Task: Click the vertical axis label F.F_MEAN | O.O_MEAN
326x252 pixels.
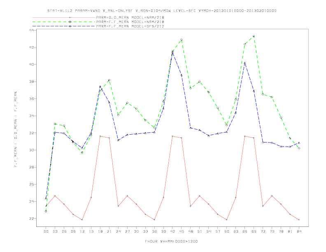Action: click(16, 129)
